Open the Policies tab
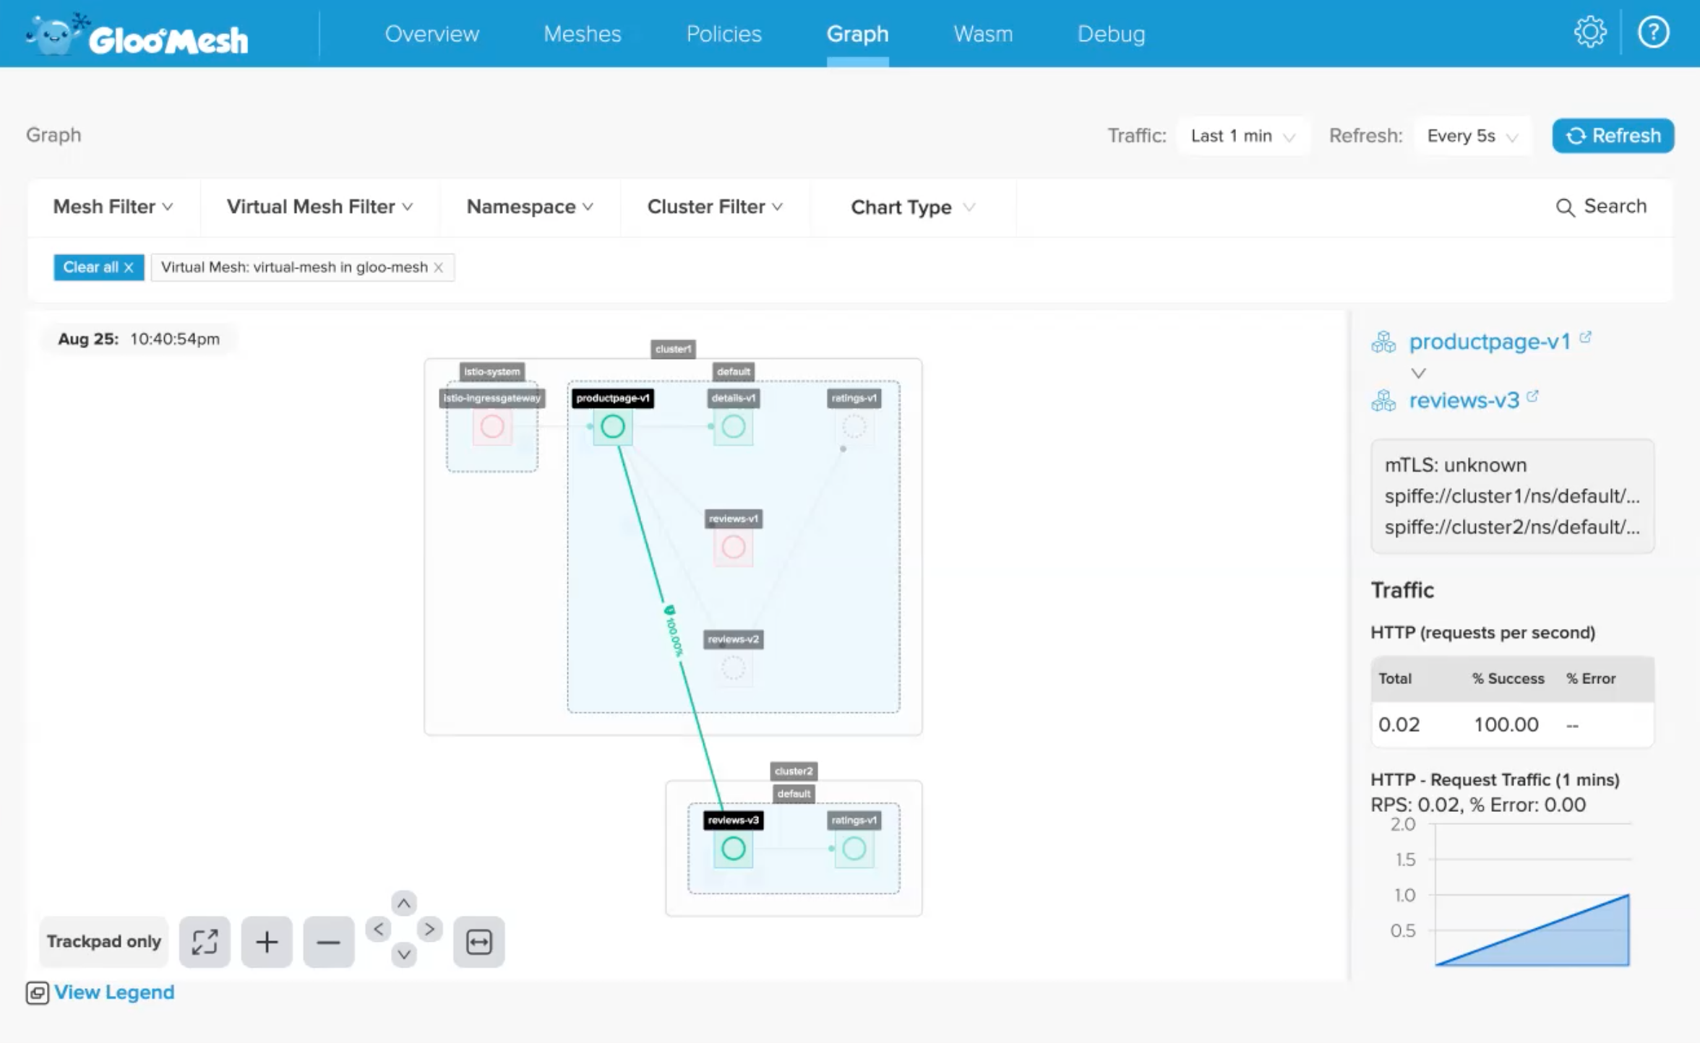The height and width of the screenshot is (1043, 1700). point(724,34)
